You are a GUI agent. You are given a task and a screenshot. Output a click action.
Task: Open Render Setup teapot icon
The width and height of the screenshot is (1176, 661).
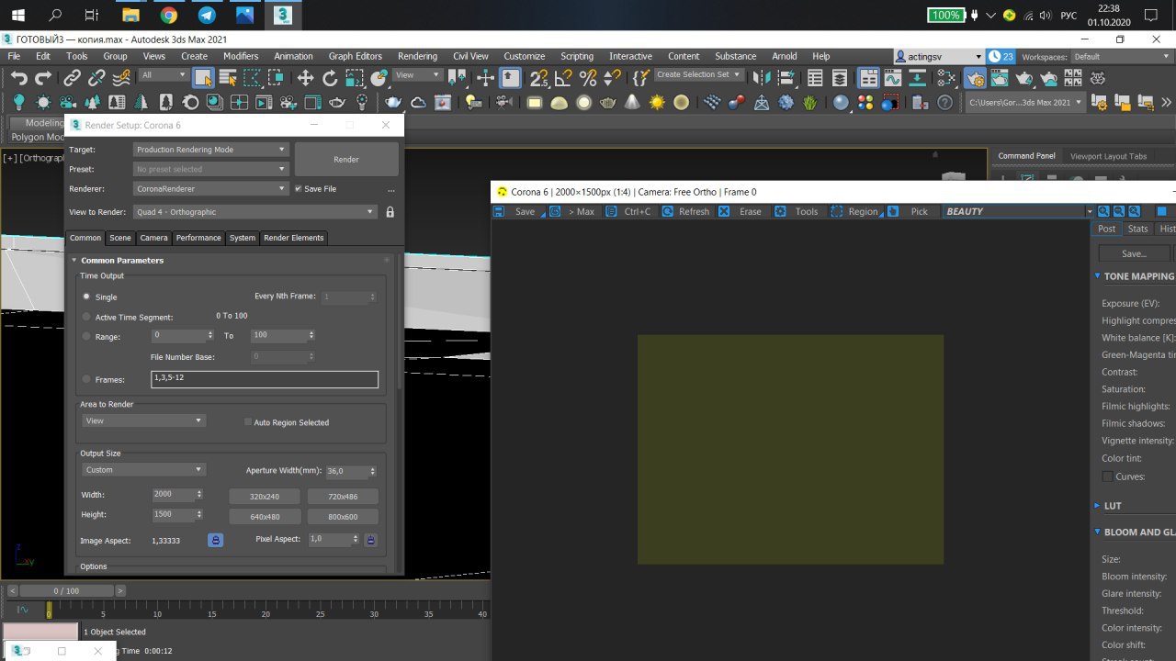pyautogui.click(x=975, y=78)
